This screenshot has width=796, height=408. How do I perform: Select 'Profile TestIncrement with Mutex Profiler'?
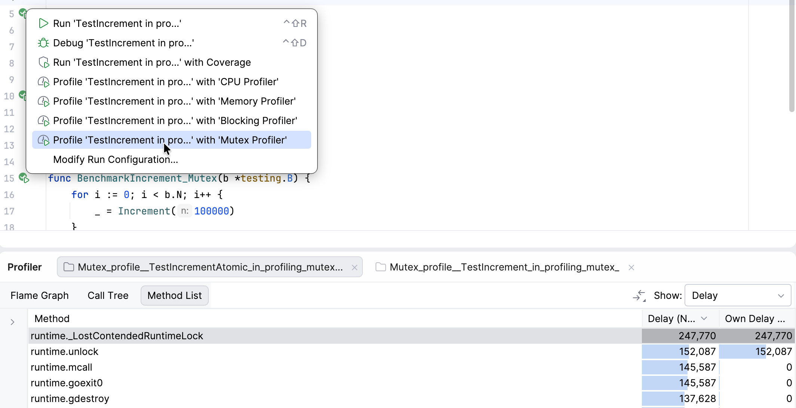(x=170, y=140)
